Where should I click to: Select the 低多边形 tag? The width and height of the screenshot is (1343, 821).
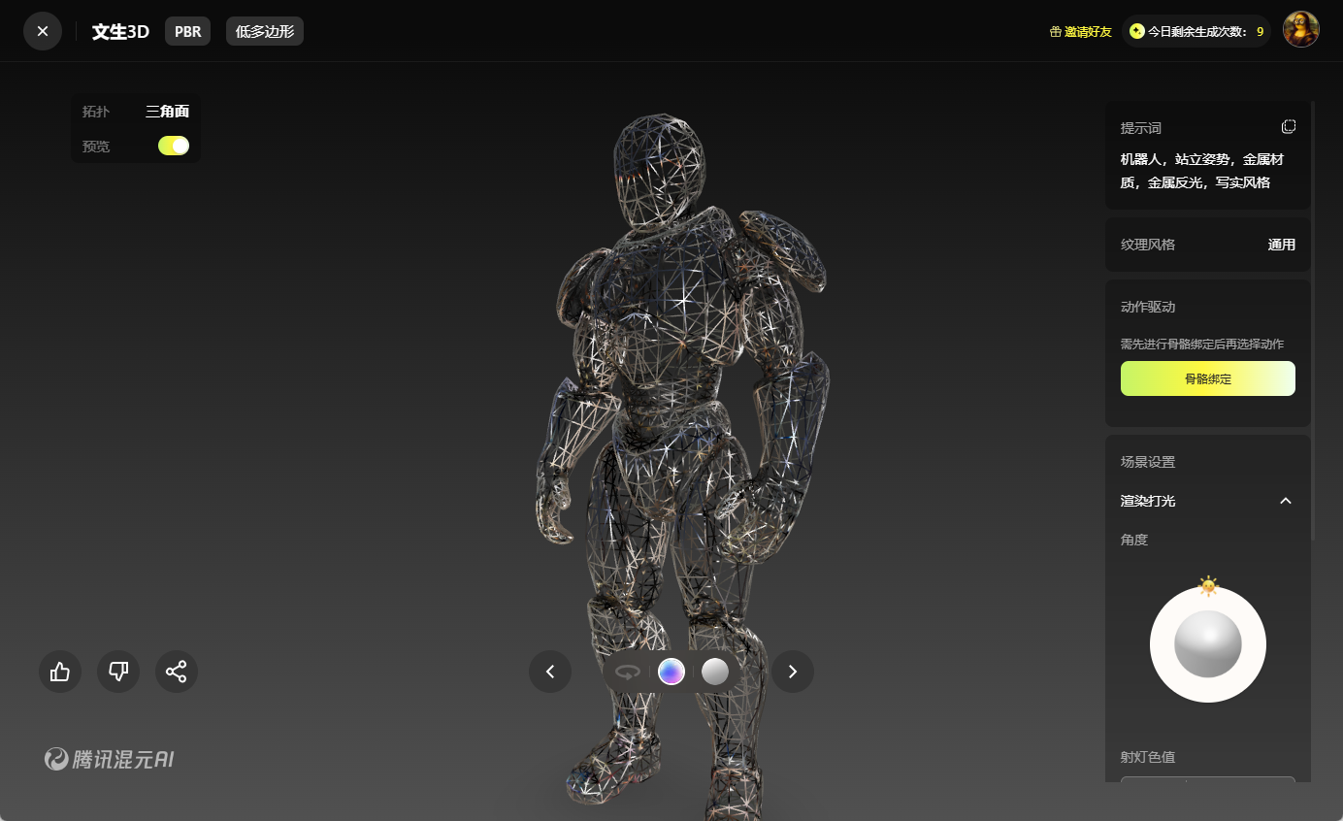click(x=265, y=31)
